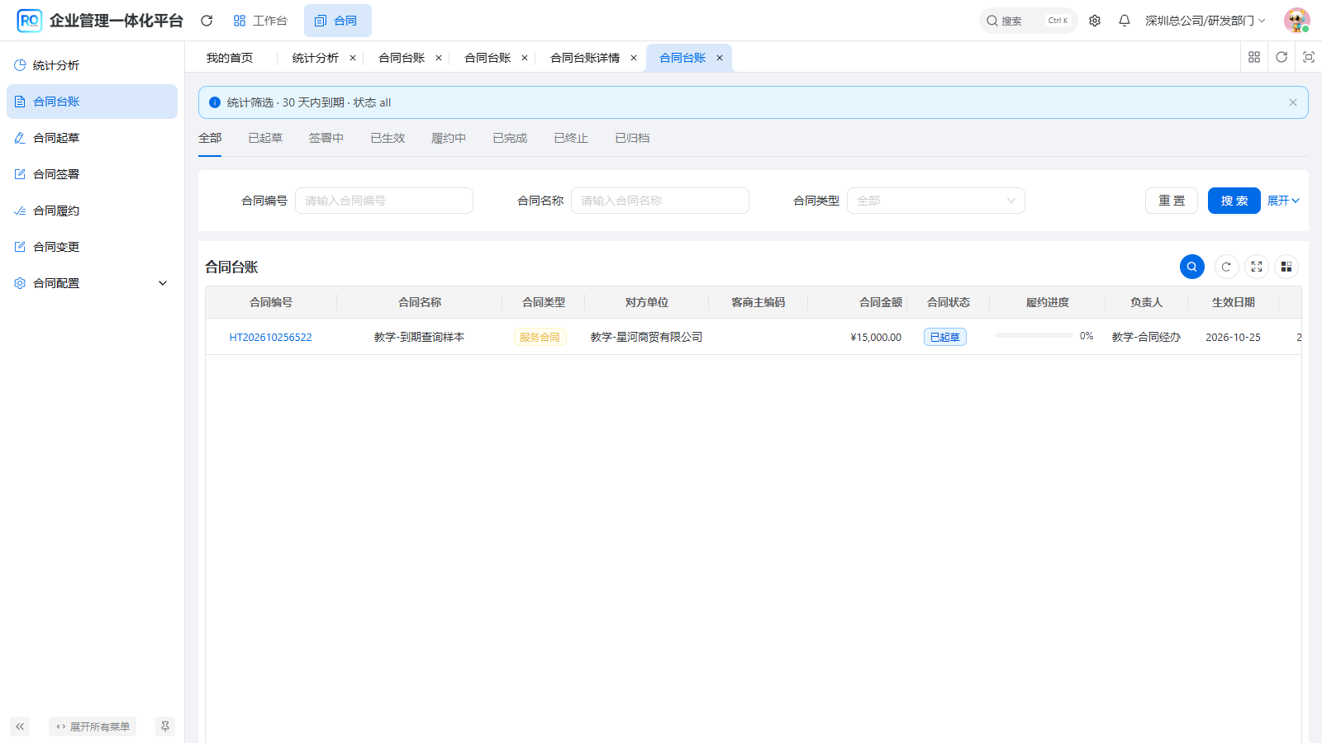Viewport: 1322px width, 743px height.
Task: Switch to 已起草 status tab
Action: pyautogui.click(x=265, y=138)
